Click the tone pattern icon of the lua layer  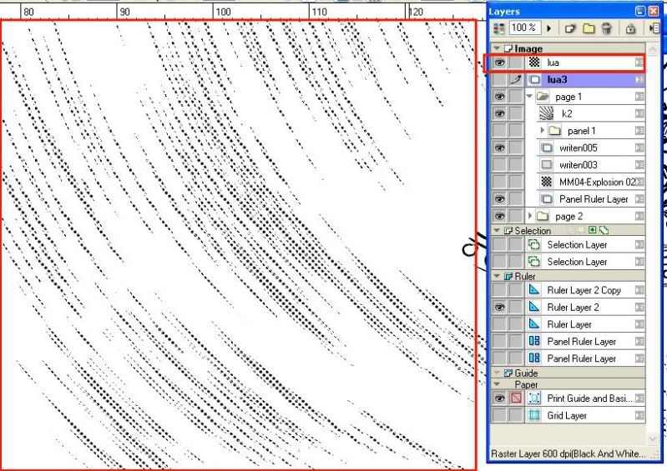click(534, 63)
